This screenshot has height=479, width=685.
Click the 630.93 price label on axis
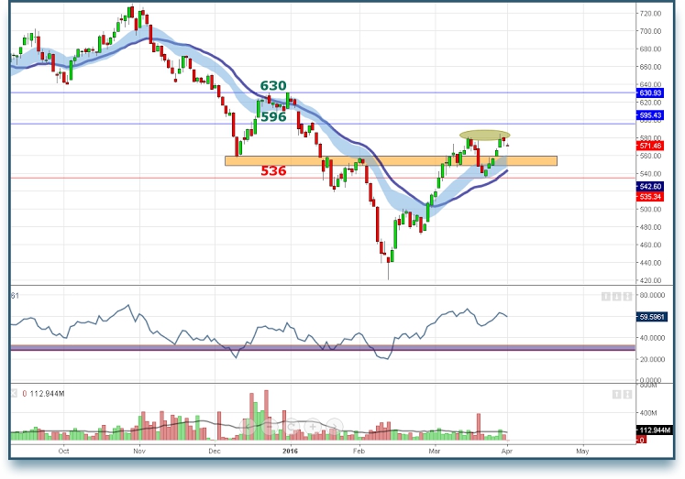(x=651, y=93)
